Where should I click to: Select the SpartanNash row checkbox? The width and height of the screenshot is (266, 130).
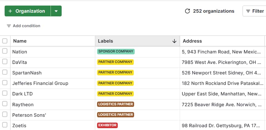5,72
